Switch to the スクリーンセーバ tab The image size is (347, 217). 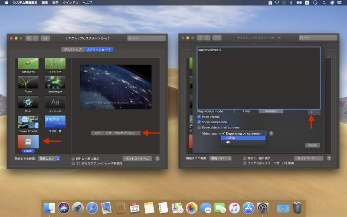coord(99,49)
